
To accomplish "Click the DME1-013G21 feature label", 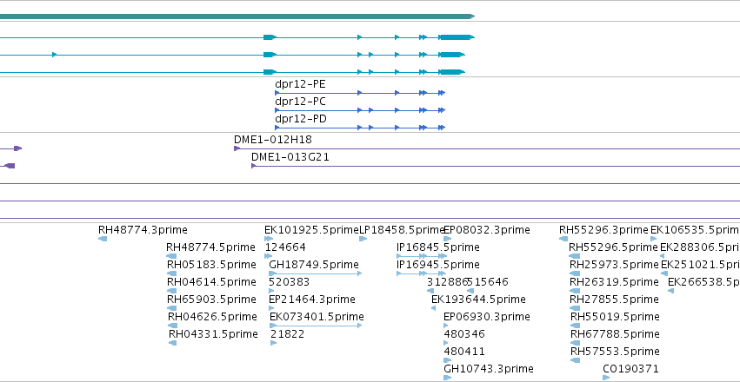I will click(290, 157).
